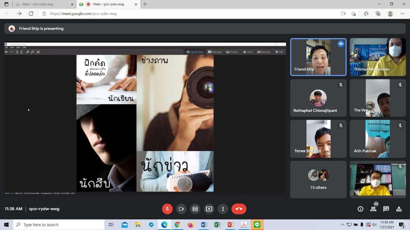The height and width of the screenshot is (230, 410).
Task: Open meeting details info icon
Action: (x=360, y=209)
